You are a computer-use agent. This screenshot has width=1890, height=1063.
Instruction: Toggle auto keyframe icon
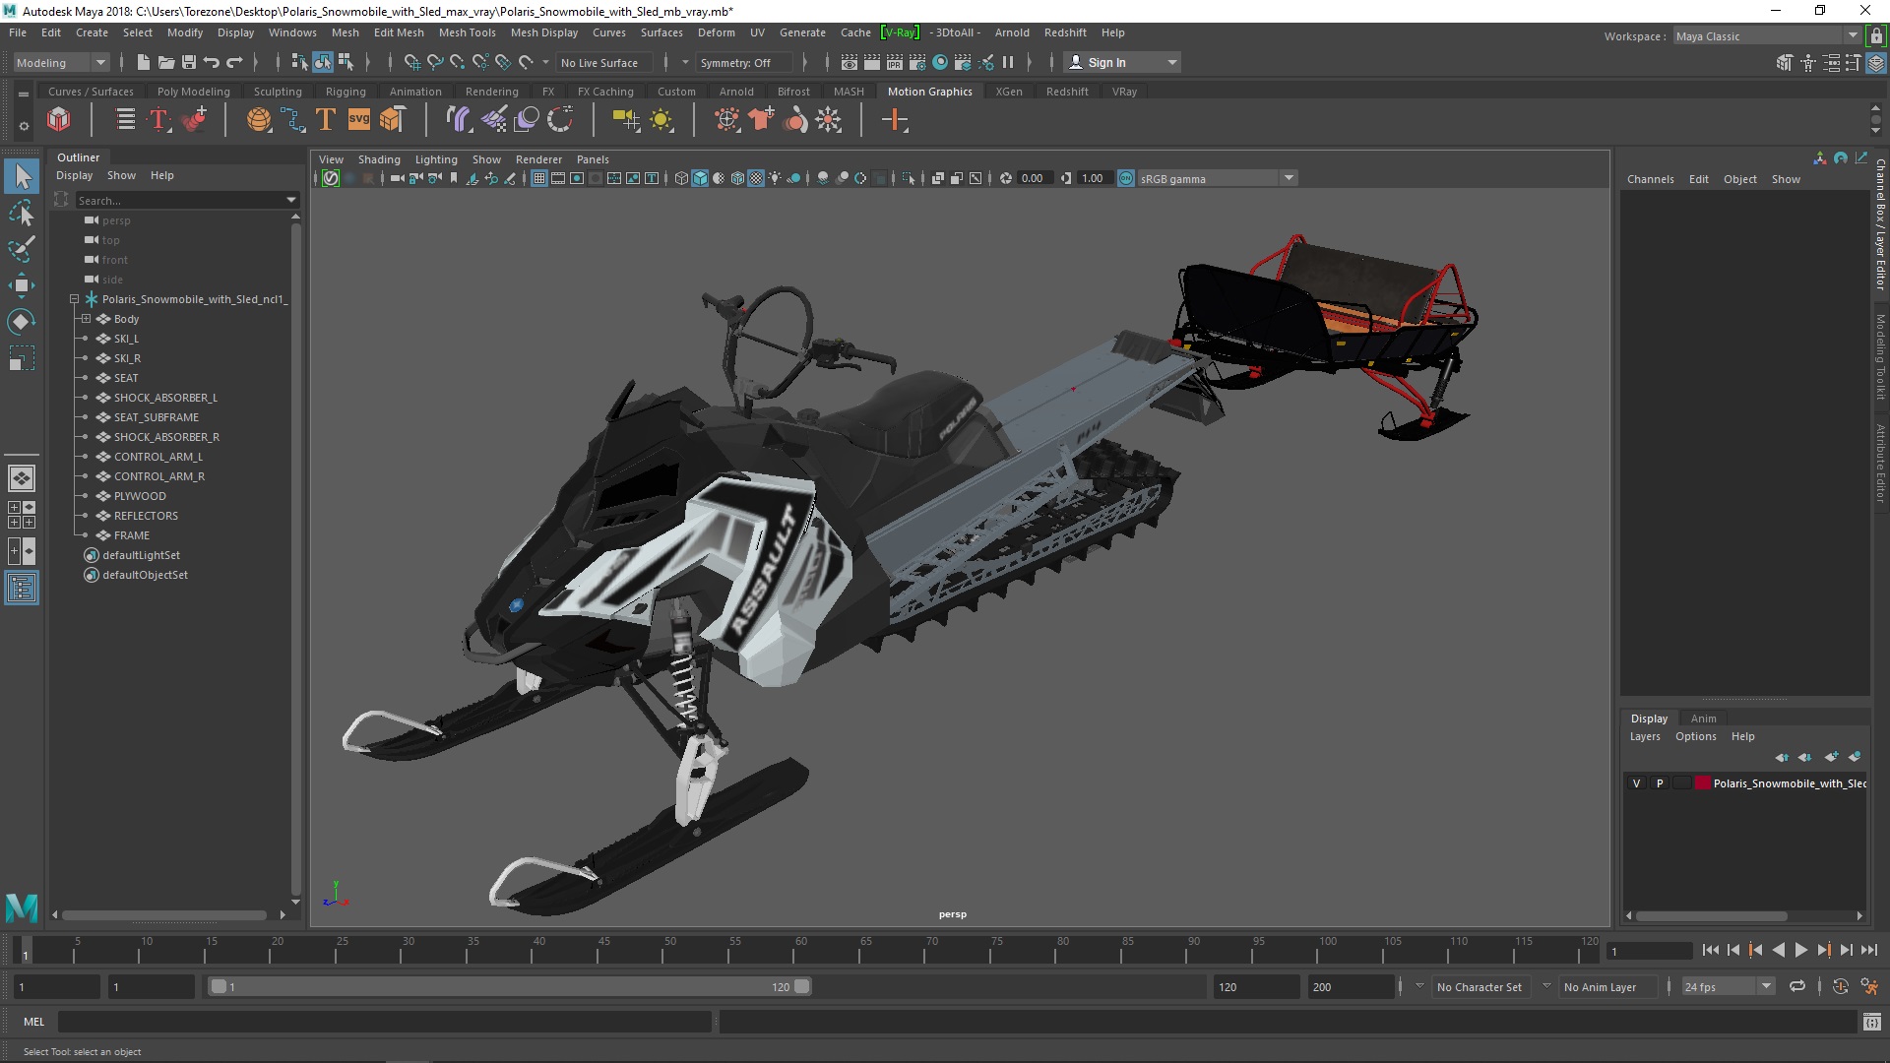pyautogui.click(x=1840, y=986)
